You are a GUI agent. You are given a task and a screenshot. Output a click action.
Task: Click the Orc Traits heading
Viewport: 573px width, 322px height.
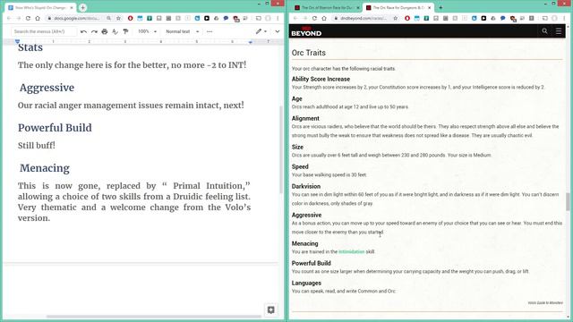point(308,53)
